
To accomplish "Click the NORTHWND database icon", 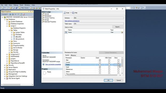I will (x=9, y=57).
